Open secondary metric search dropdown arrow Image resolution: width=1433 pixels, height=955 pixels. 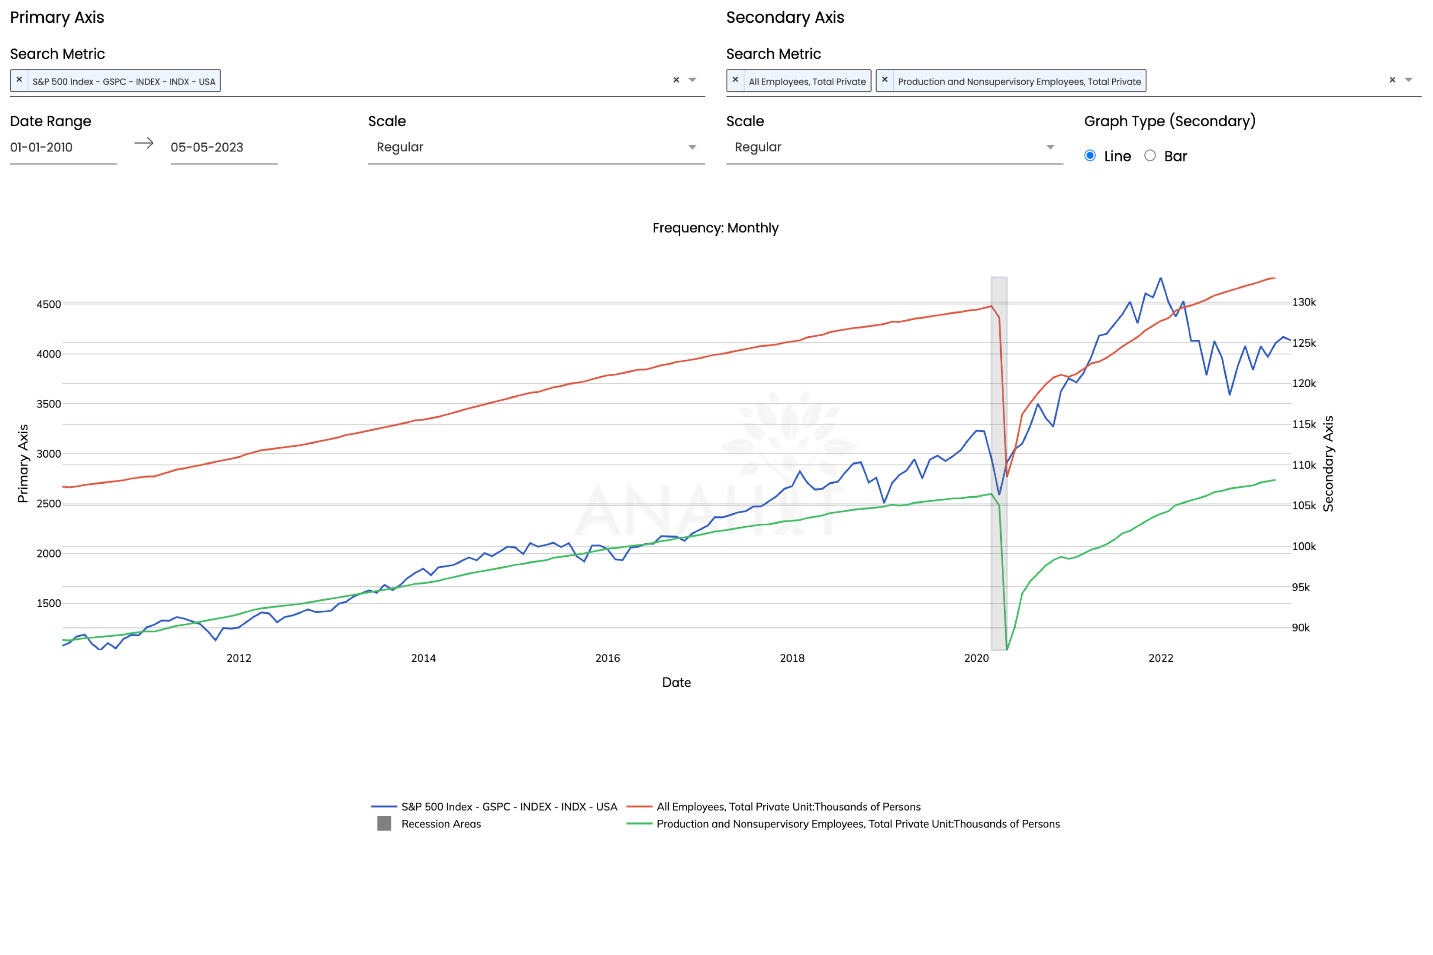(1409, 80)
